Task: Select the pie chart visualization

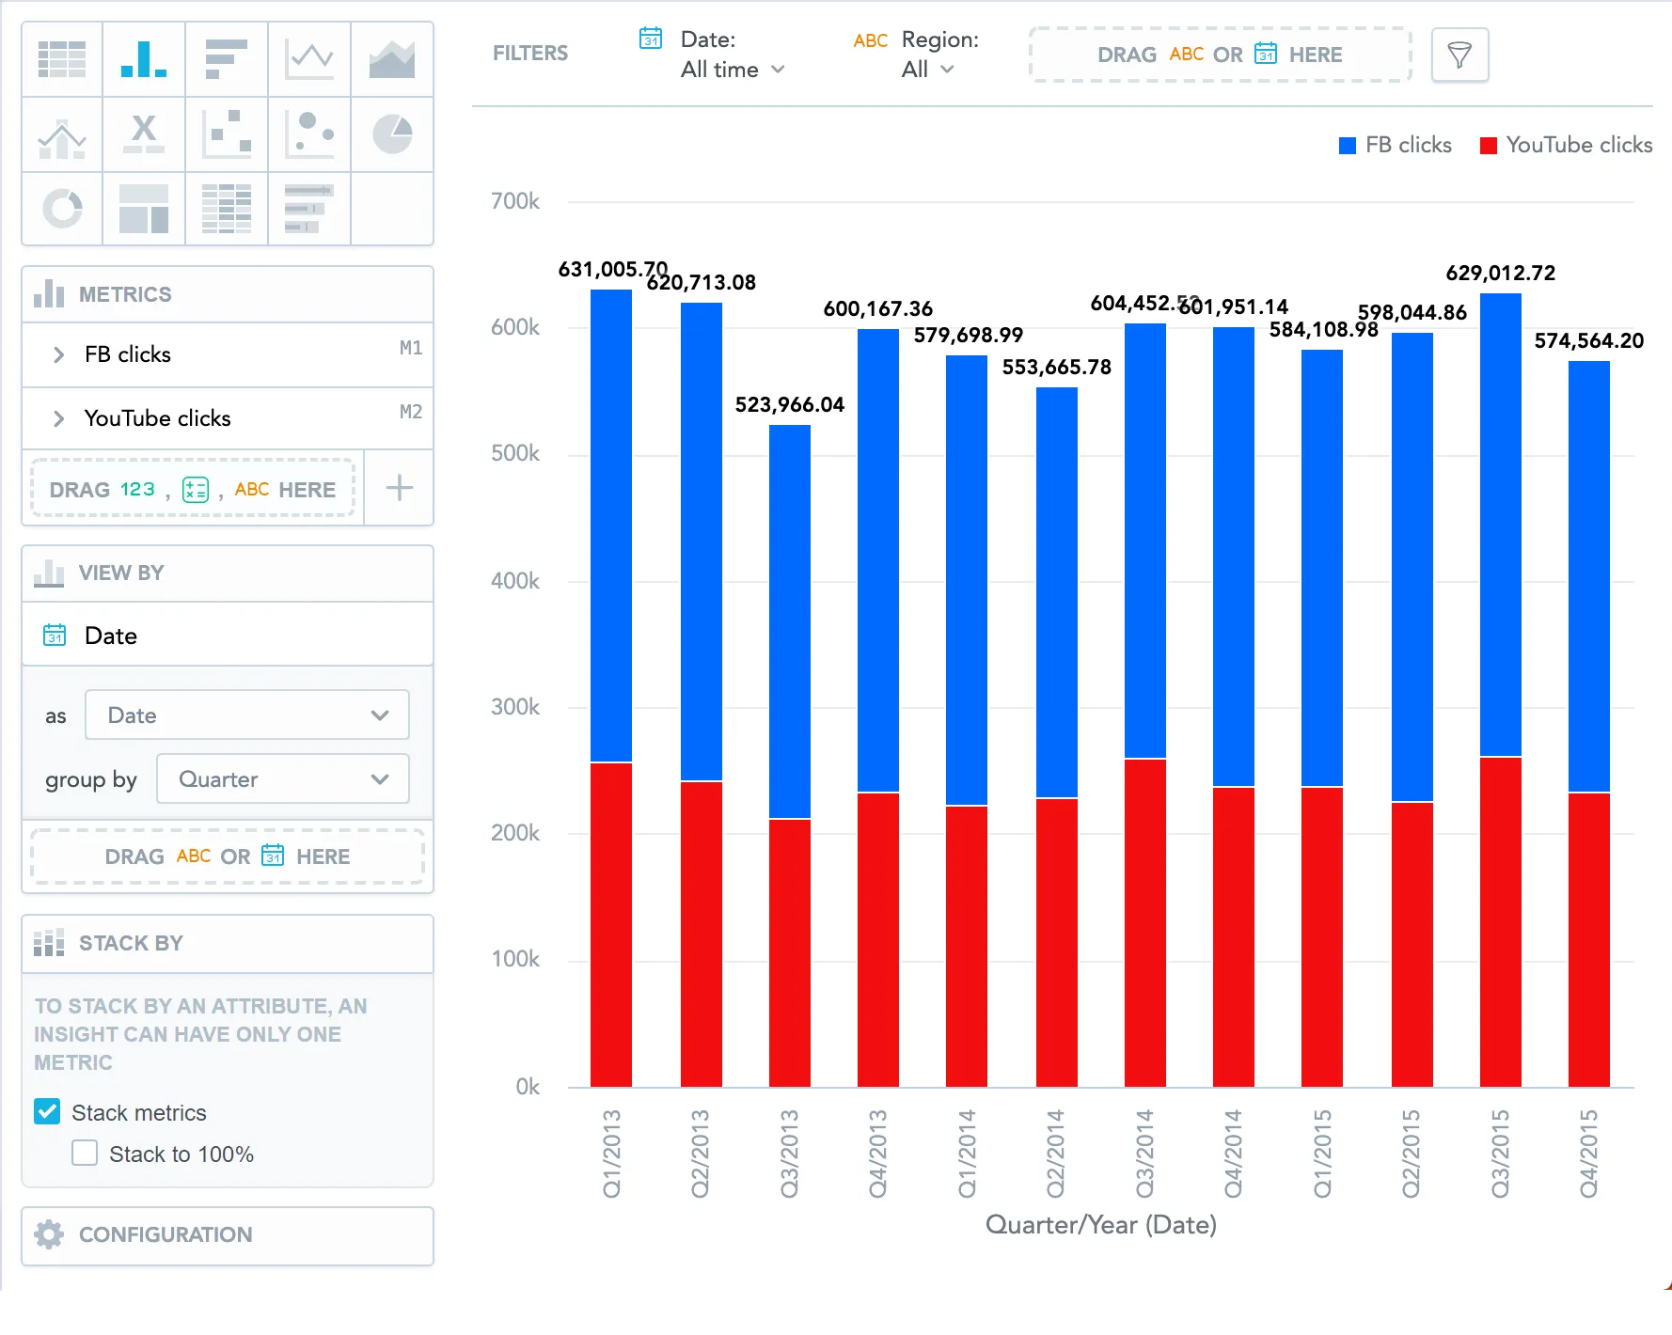Action: coord(391,134)
